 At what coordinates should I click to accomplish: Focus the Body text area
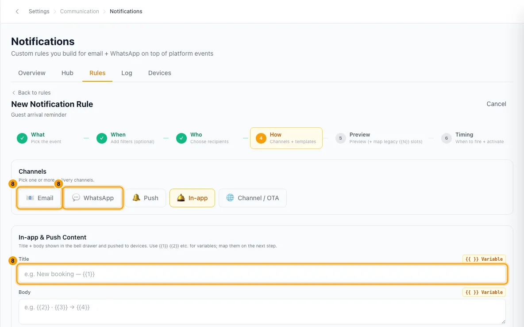coord(262,312)
